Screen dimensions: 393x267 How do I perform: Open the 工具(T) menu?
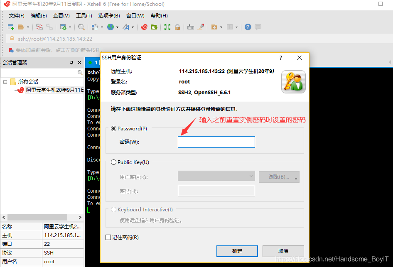pyautogui.click(x=84, y=16)
